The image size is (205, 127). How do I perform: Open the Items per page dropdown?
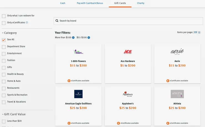point(197,32)
